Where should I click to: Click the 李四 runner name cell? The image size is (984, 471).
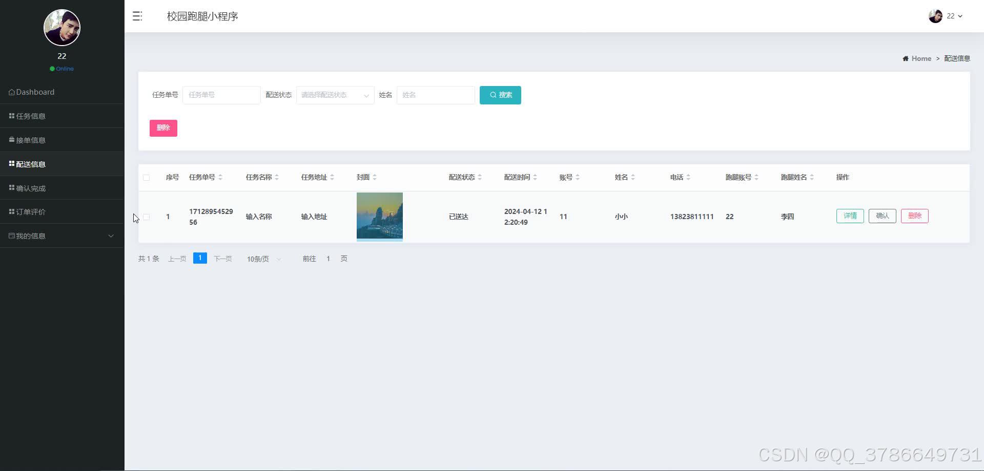tap(787, 217)
